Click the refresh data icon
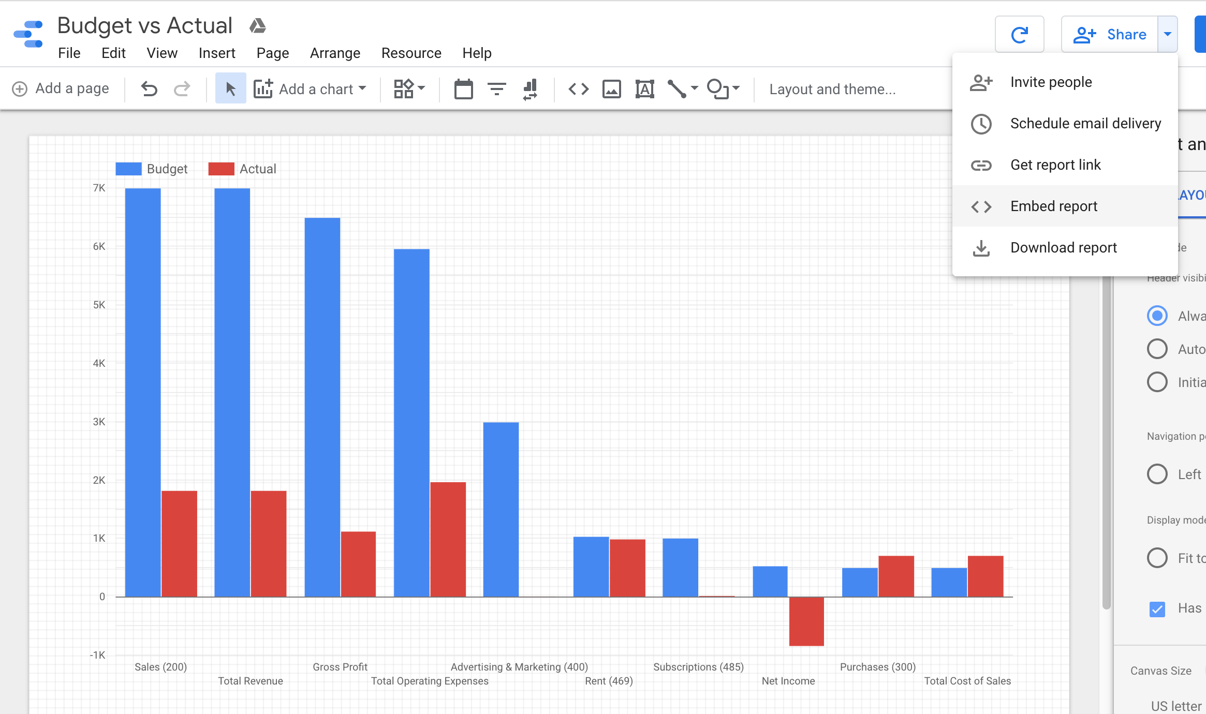Image resolution: width=1206 pixels, height=714 pixels. click(x=1019, y=35)
